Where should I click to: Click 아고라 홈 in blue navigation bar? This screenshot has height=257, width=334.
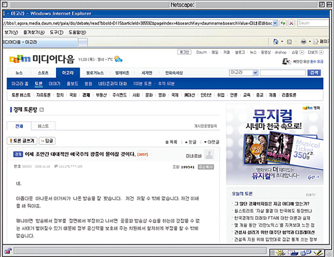(x=20, y=84)
